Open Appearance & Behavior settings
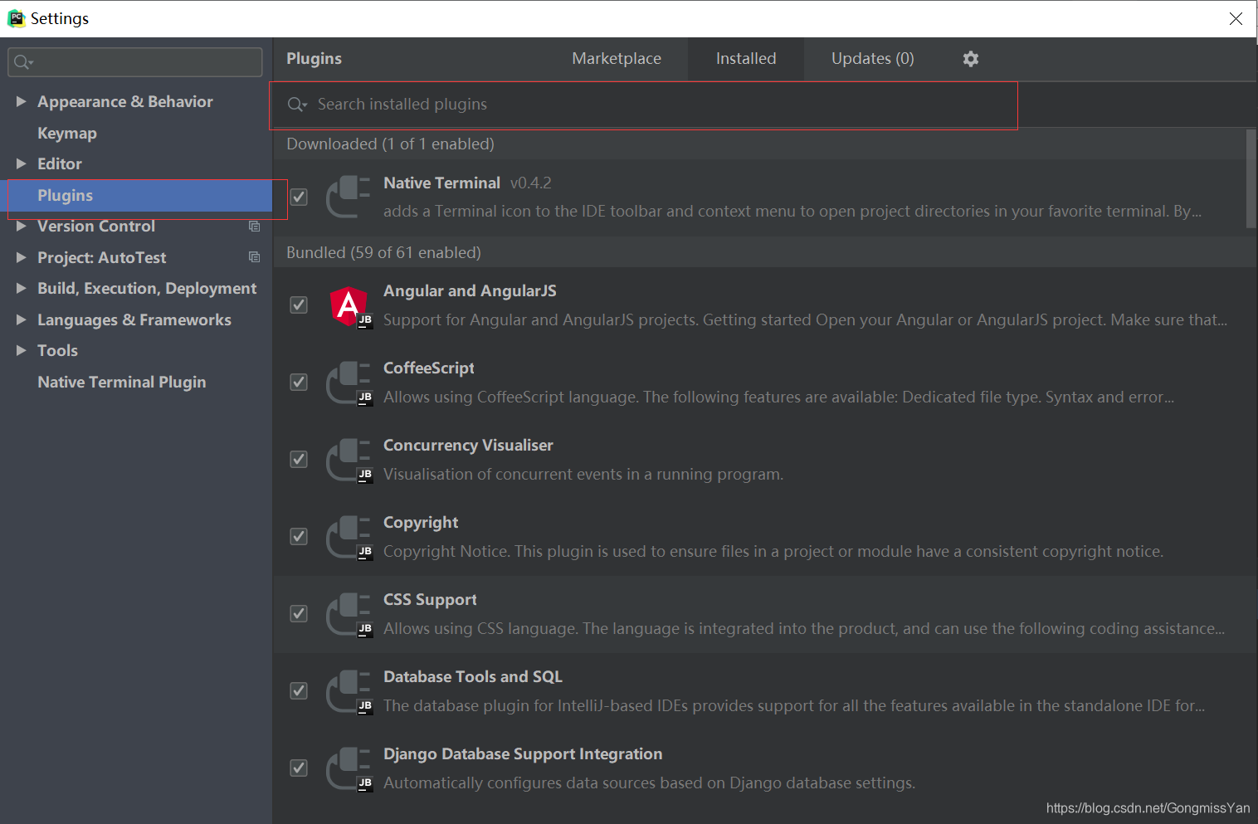 click(x=125, y=101)
